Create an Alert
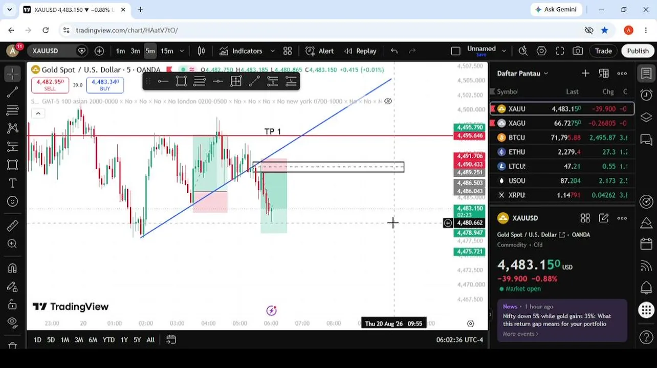657x368 pixels. tap(320, 51)
